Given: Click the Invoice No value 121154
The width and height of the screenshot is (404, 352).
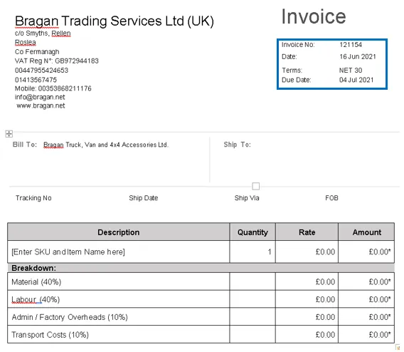Looking at the screenshot, I should click(x=351, y=45).
